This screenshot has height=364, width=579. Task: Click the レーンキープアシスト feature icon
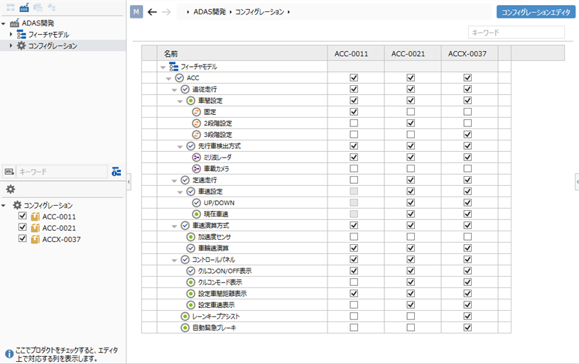(x=185, y=316)
